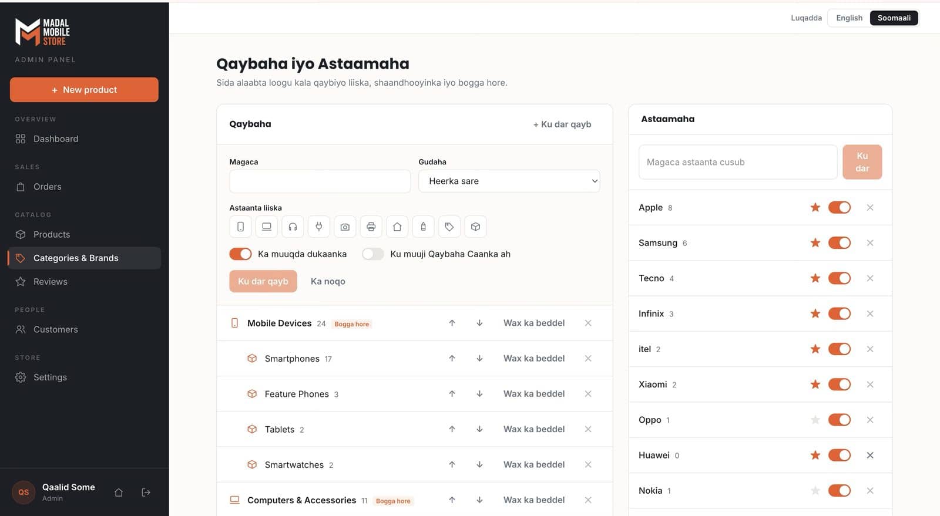The image size is (940, 516).
Task: Select the camera category icon
Action: 345,227
